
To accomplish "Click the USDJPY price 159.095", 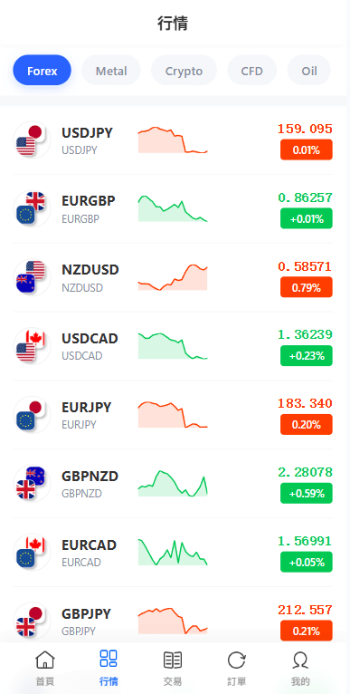I will (x=305, y=129).
